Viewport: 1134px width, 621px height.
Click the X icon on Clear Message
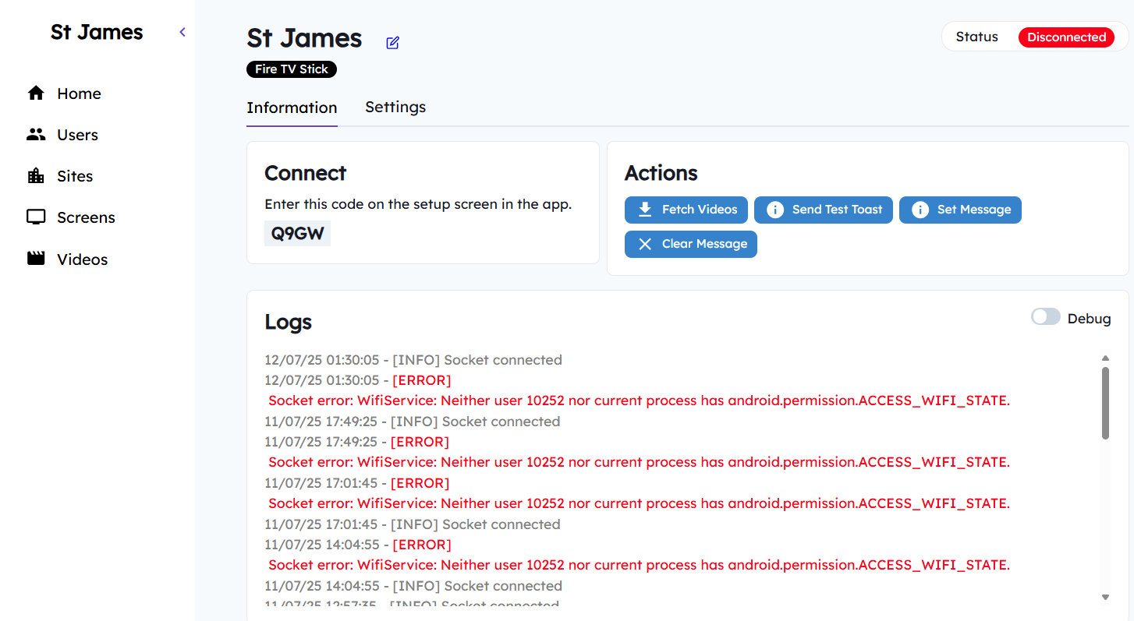pos(645,244)
